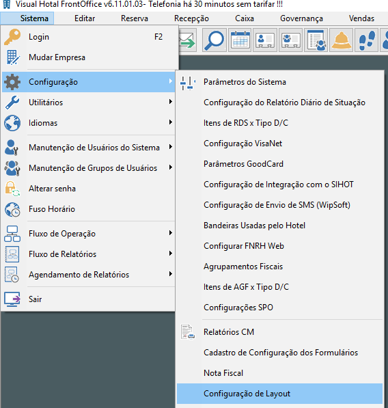Click the group icon for Manutenção de Grupos
This screenshot has height=408, width=388.
[12, 168]
